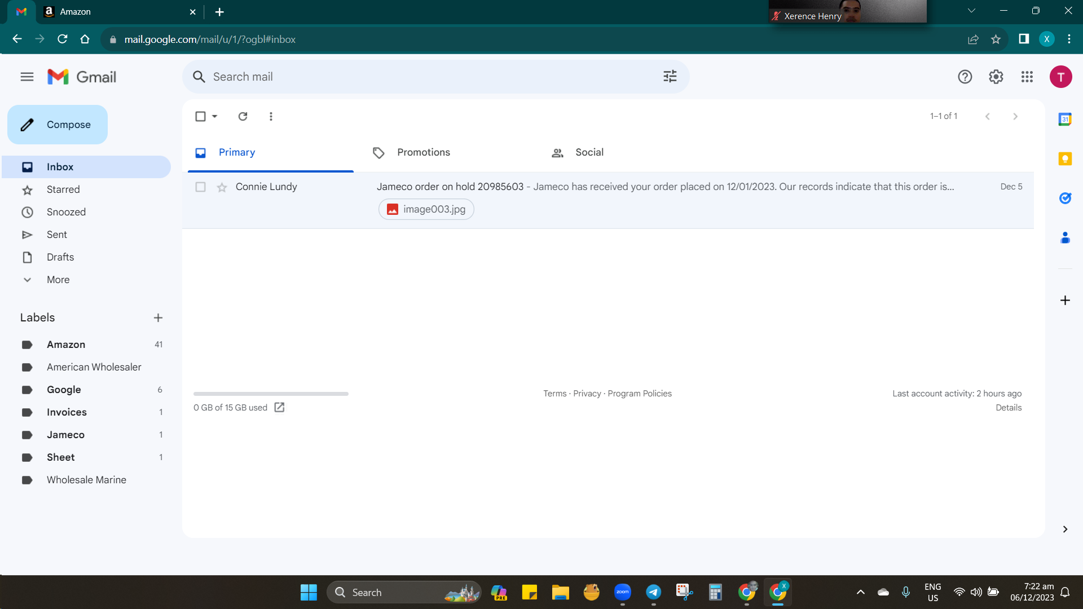
Task: Open the select dropdown arrow
Action: (214, 116)
